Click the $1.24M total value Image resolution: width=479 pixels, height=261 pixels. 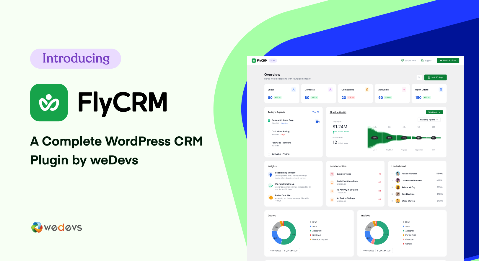tap(340, 127)
